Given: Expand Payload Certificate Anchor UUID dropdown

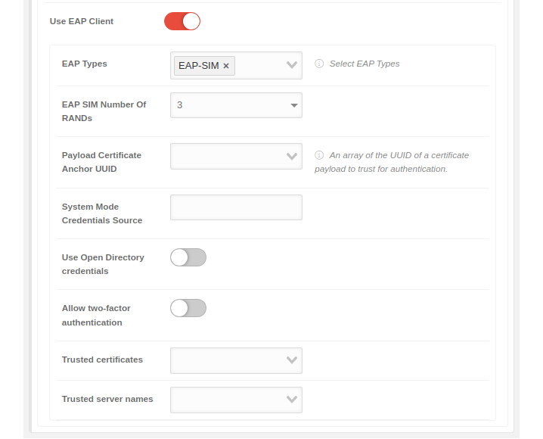Looking at the screenshot, I should [236, 156].
